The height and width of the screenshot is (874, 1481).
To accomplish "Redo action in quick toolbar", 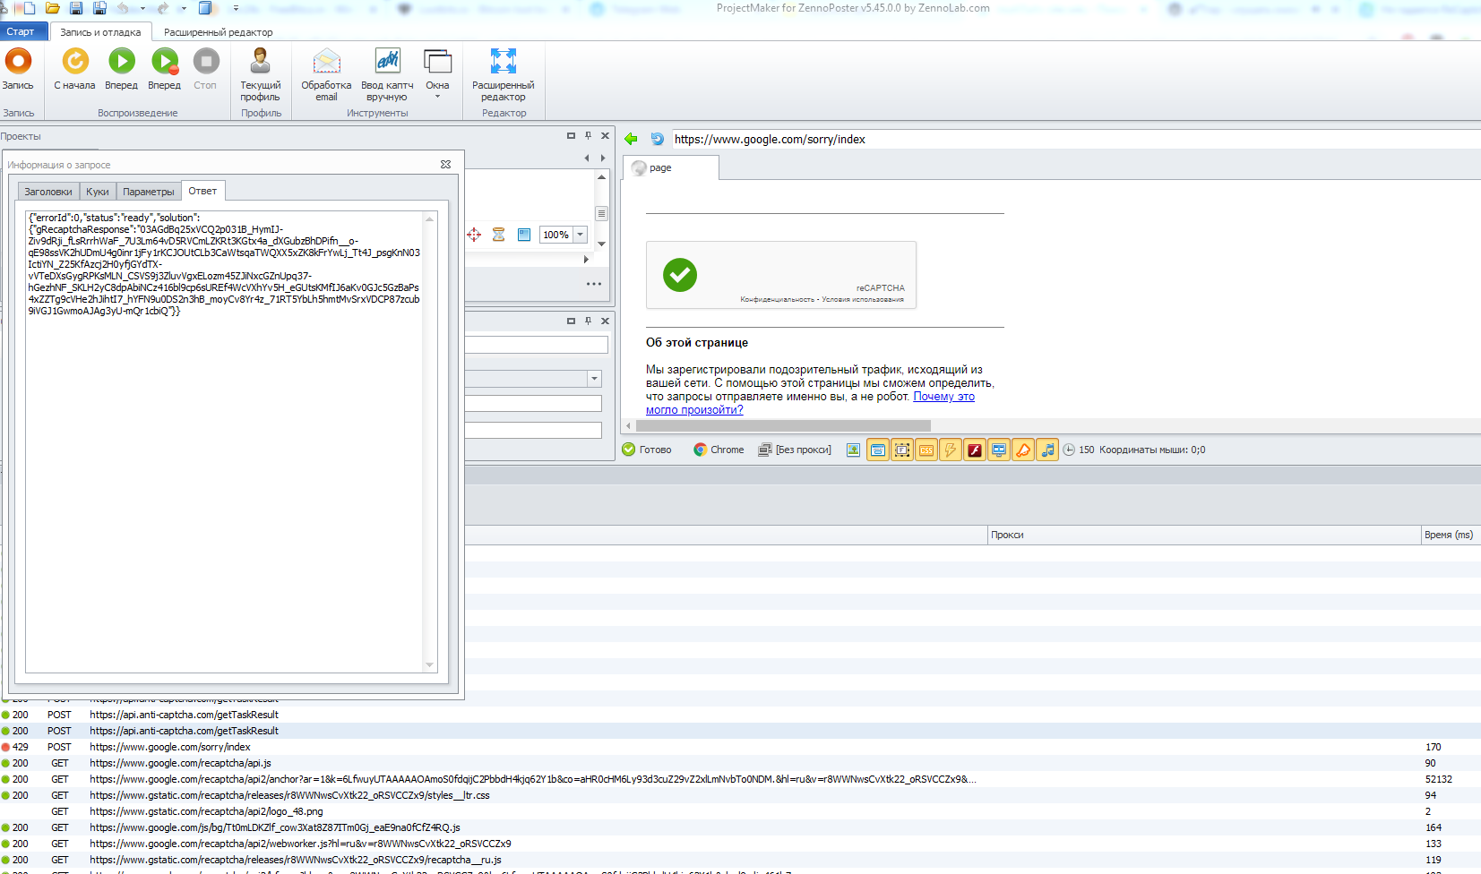I will (163, 8).
